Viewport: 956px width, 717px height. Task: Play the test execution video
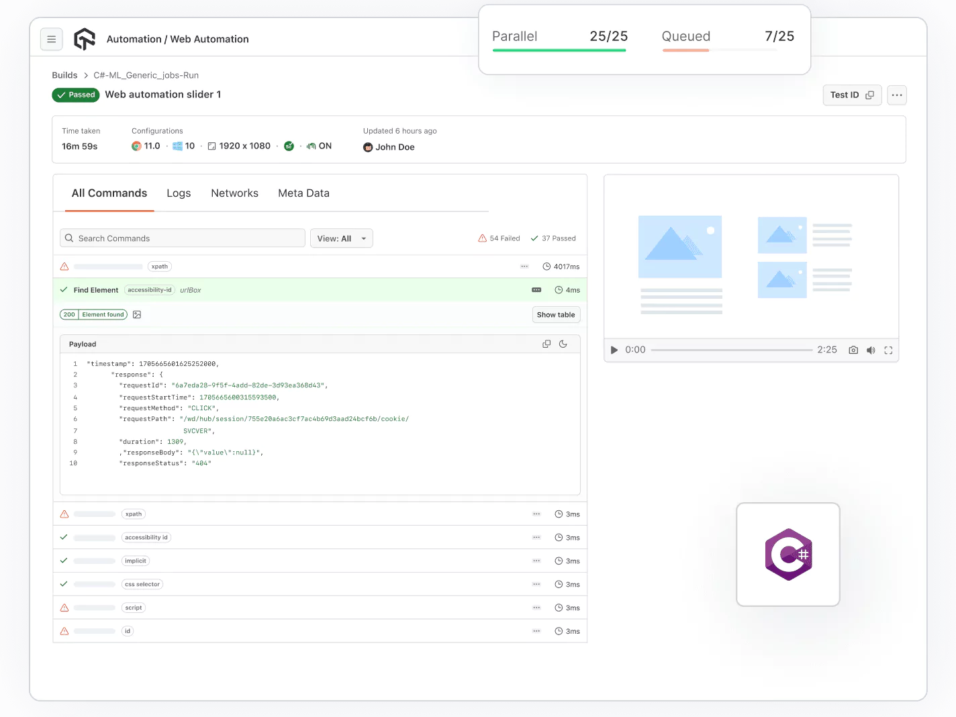tap(613, 350)
